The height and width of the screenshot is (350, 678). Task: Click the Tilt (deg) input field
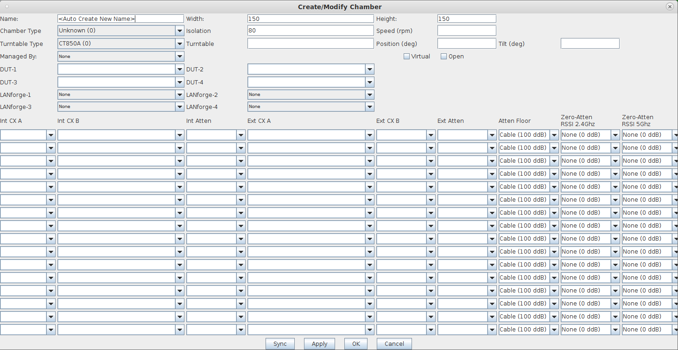590,44
